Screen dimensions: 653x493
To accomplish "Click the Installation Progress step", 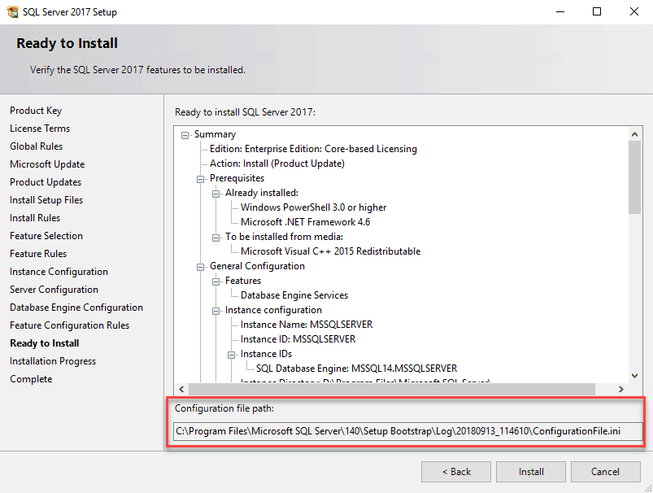I will (x=53, y=361).
